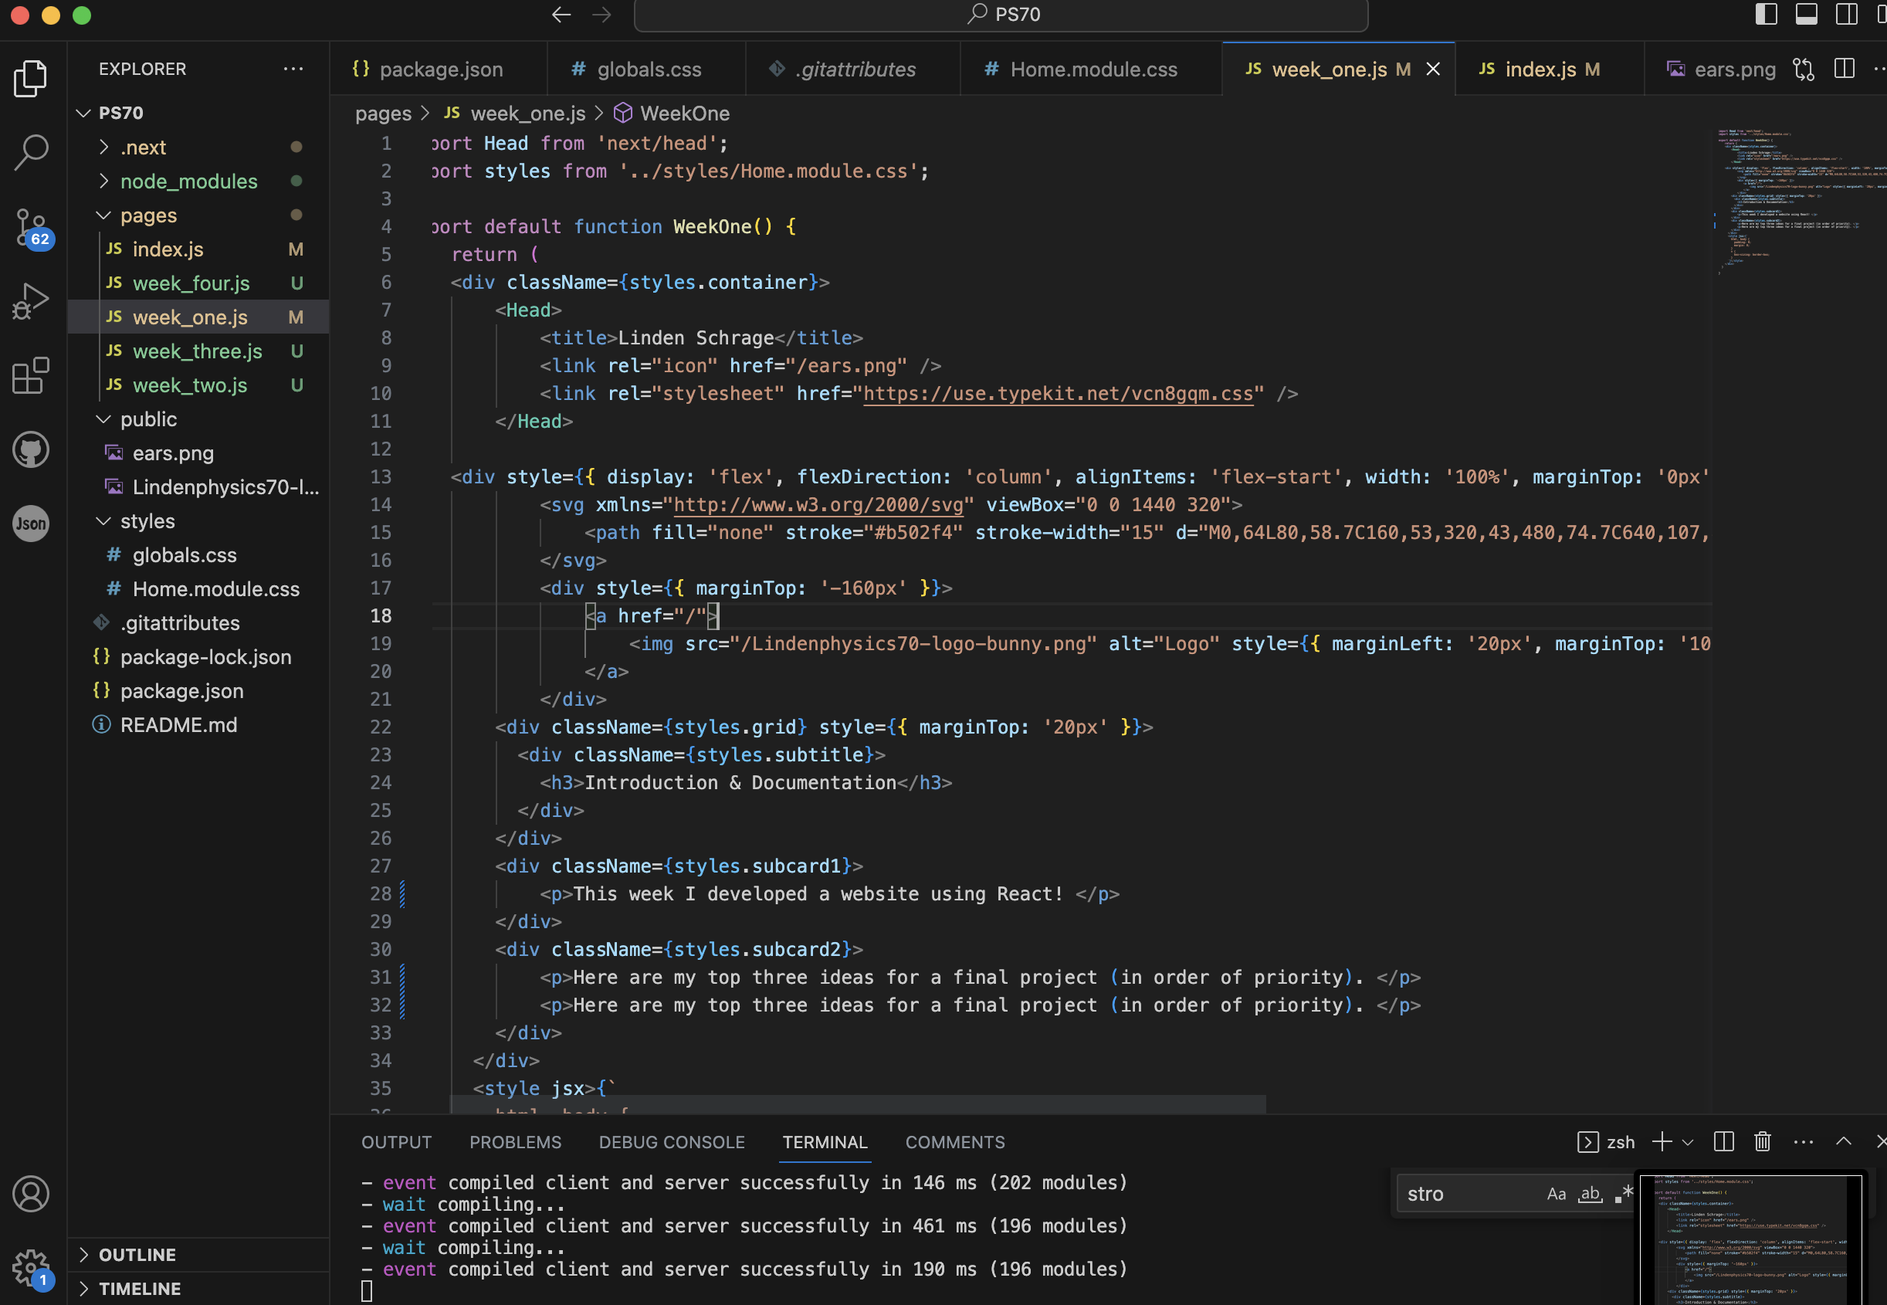Split the editor to the right
Screen dimensions: 1887x1305
(1845, 69)
